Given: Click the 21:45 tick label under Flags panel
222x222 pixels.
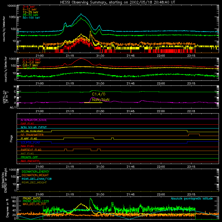Looking at the screenshot, I should point(130,167).
